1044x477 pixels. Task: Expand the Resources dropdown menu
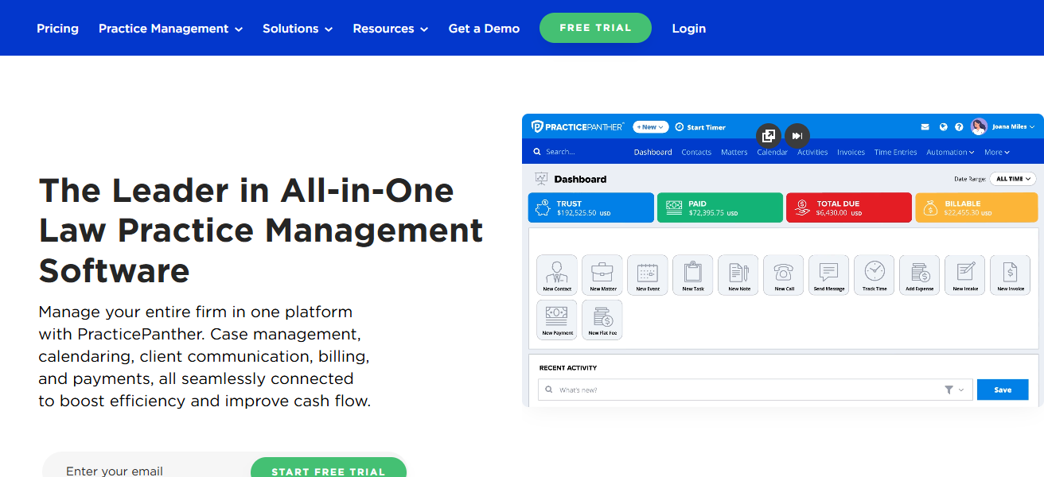pyautogui.click(x=391, y=29)
